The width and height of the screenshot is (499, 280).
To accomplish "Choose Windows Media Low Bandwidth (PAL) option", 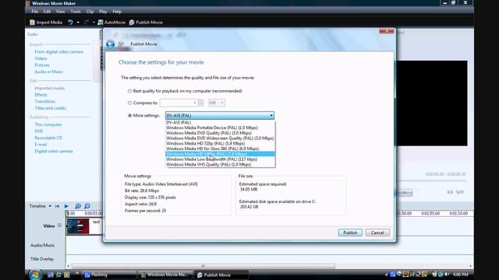I will [x=220, y=159].
